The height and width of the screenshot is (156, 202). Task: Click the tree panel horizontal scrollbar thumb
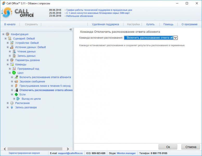click(x=35, y=149)
